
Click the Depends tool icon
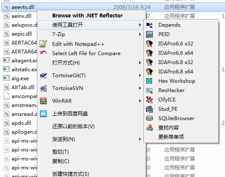[149, 25]
